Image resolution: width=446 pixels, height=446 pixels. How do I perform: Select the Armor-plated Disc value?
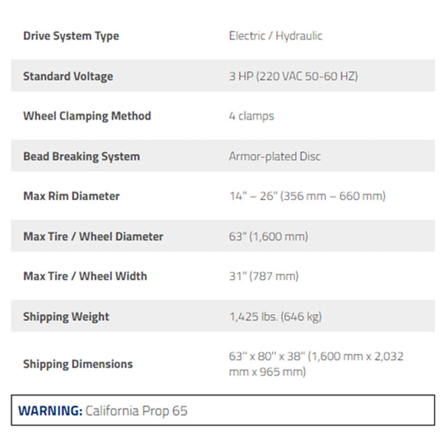click(x=275, y=156)
